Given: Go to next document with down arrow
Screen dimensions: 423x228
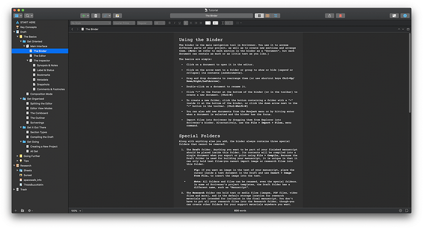Looking at the screenshot, I should pos(403,29).
